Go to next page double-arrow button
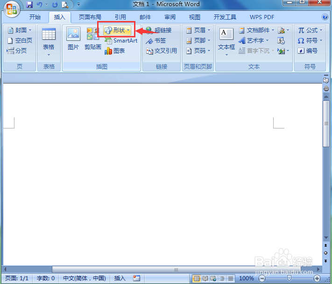This screenshot has width=332, height=284. [x=325, y=261]
